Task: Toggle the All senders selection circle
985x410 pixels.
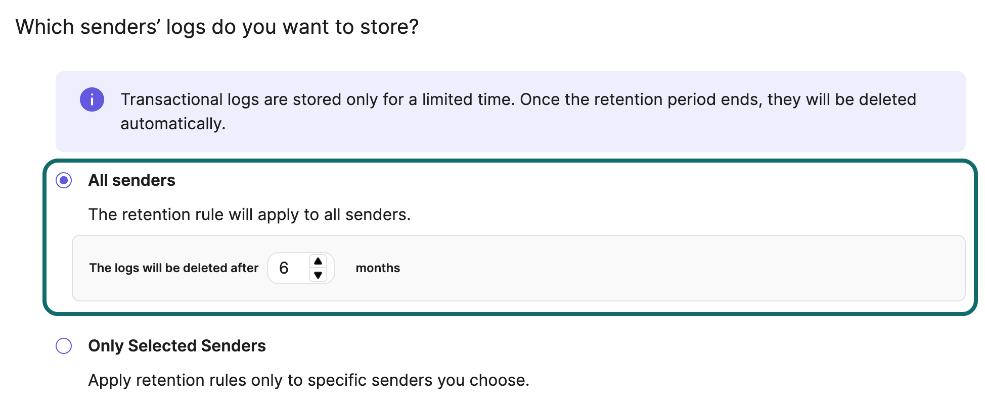Action: click(x=64, y=180)
